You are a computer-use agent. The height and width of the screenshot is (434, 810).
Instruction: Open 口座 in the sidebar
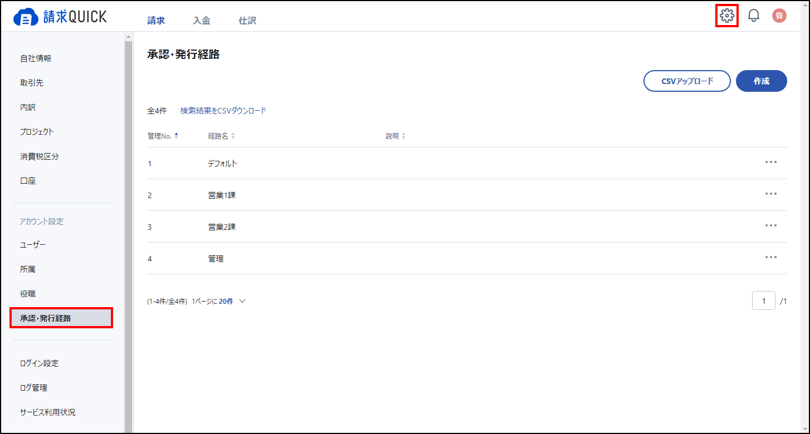point(28,181)
